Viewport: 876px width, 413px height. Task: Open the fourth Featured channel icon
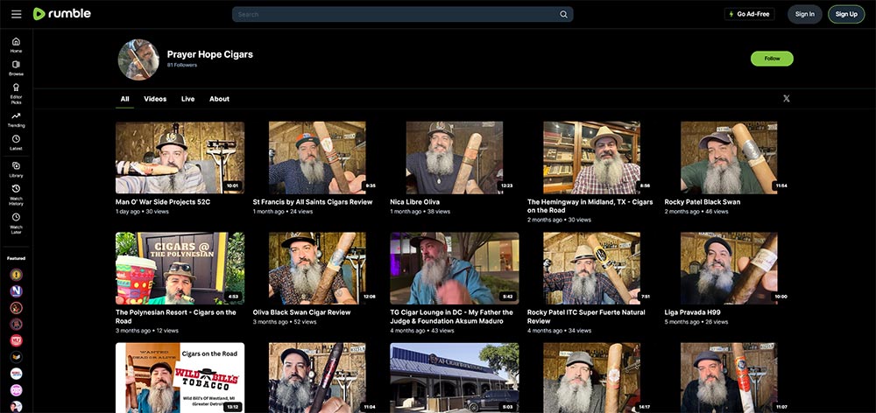[16, 324]
